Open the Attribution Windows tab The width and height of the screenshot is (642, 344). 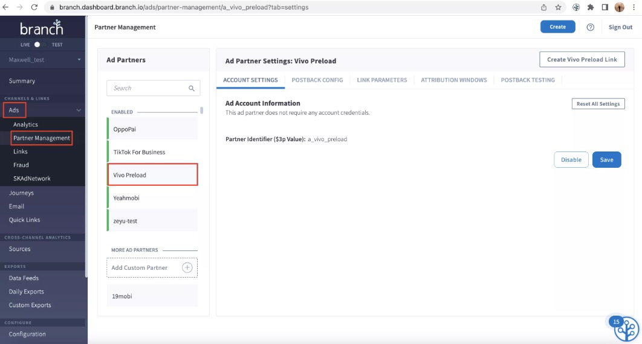pyautogui.click(x=454, y=80)
